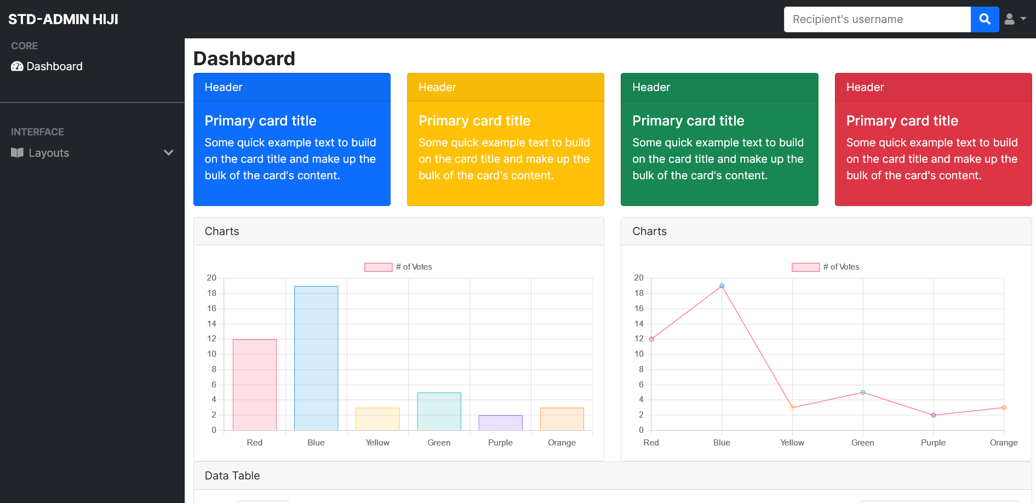Click the Orange bar in the bar chart
The height and width of the screenshot is (503, 1036).
pyautogui.click(x=562, y=419)
